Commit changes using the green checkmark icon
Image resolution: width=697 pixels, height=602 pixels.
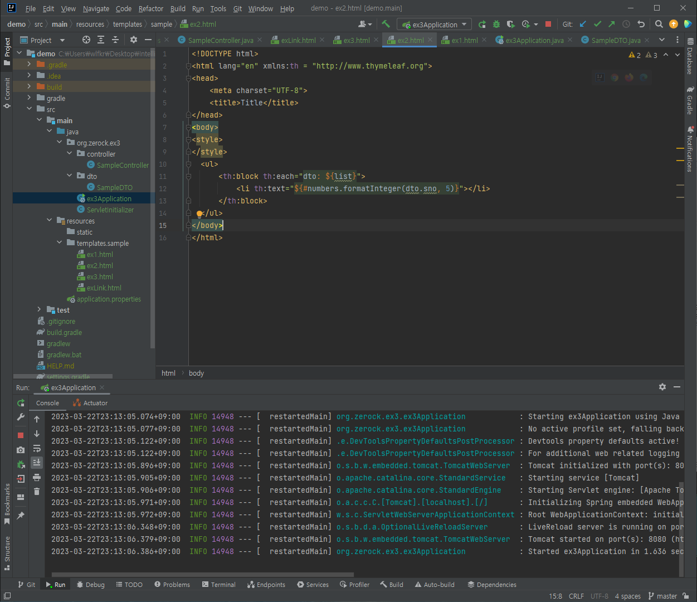click(597, 24)
